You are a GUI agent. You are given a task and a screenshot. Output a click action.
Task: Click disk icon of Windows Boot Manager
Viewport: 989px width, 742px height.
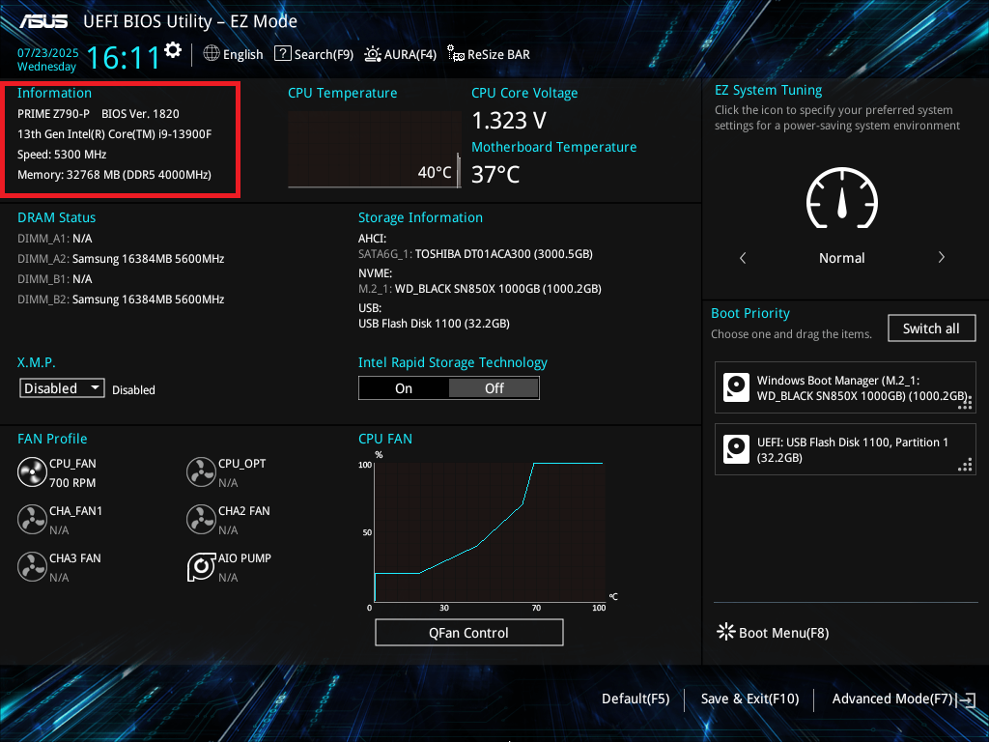click(736, 387)
